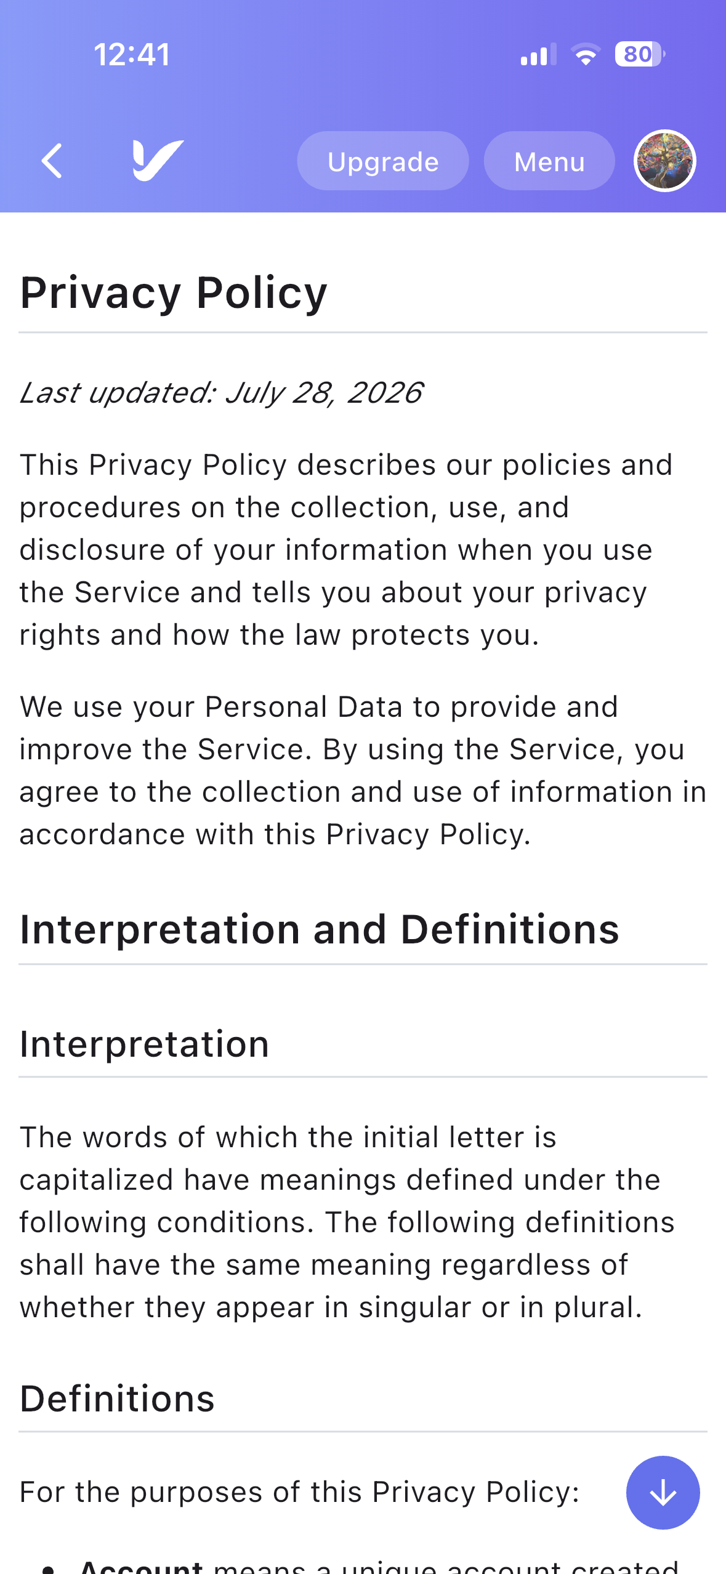The image size is (726, 1574).
Task: Tap the Definitions subheading
Action: 118,1398
